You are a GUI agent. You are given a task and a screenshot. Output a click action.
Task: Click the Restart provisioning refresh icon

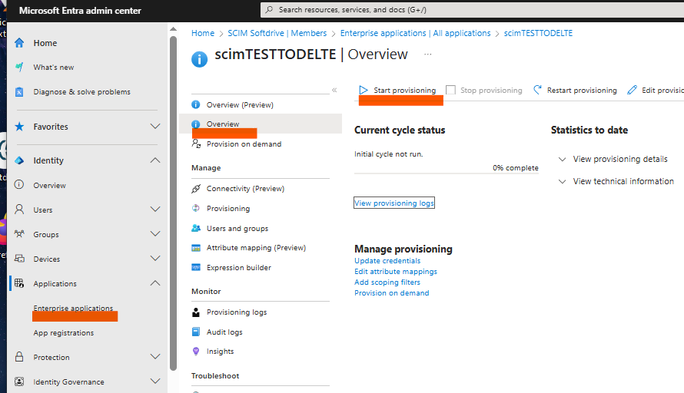(537, 90)
